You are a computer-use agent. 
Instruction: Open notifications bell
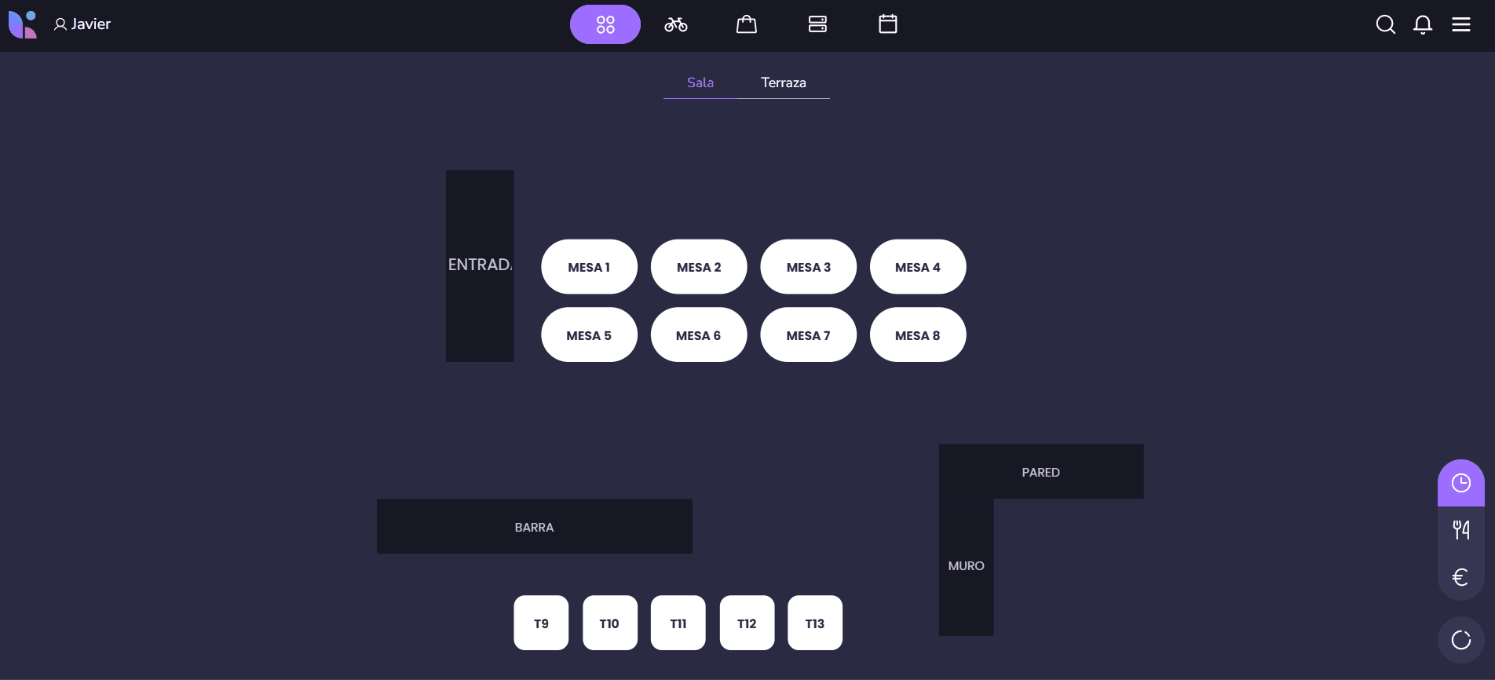click(x=1422, y=24)
